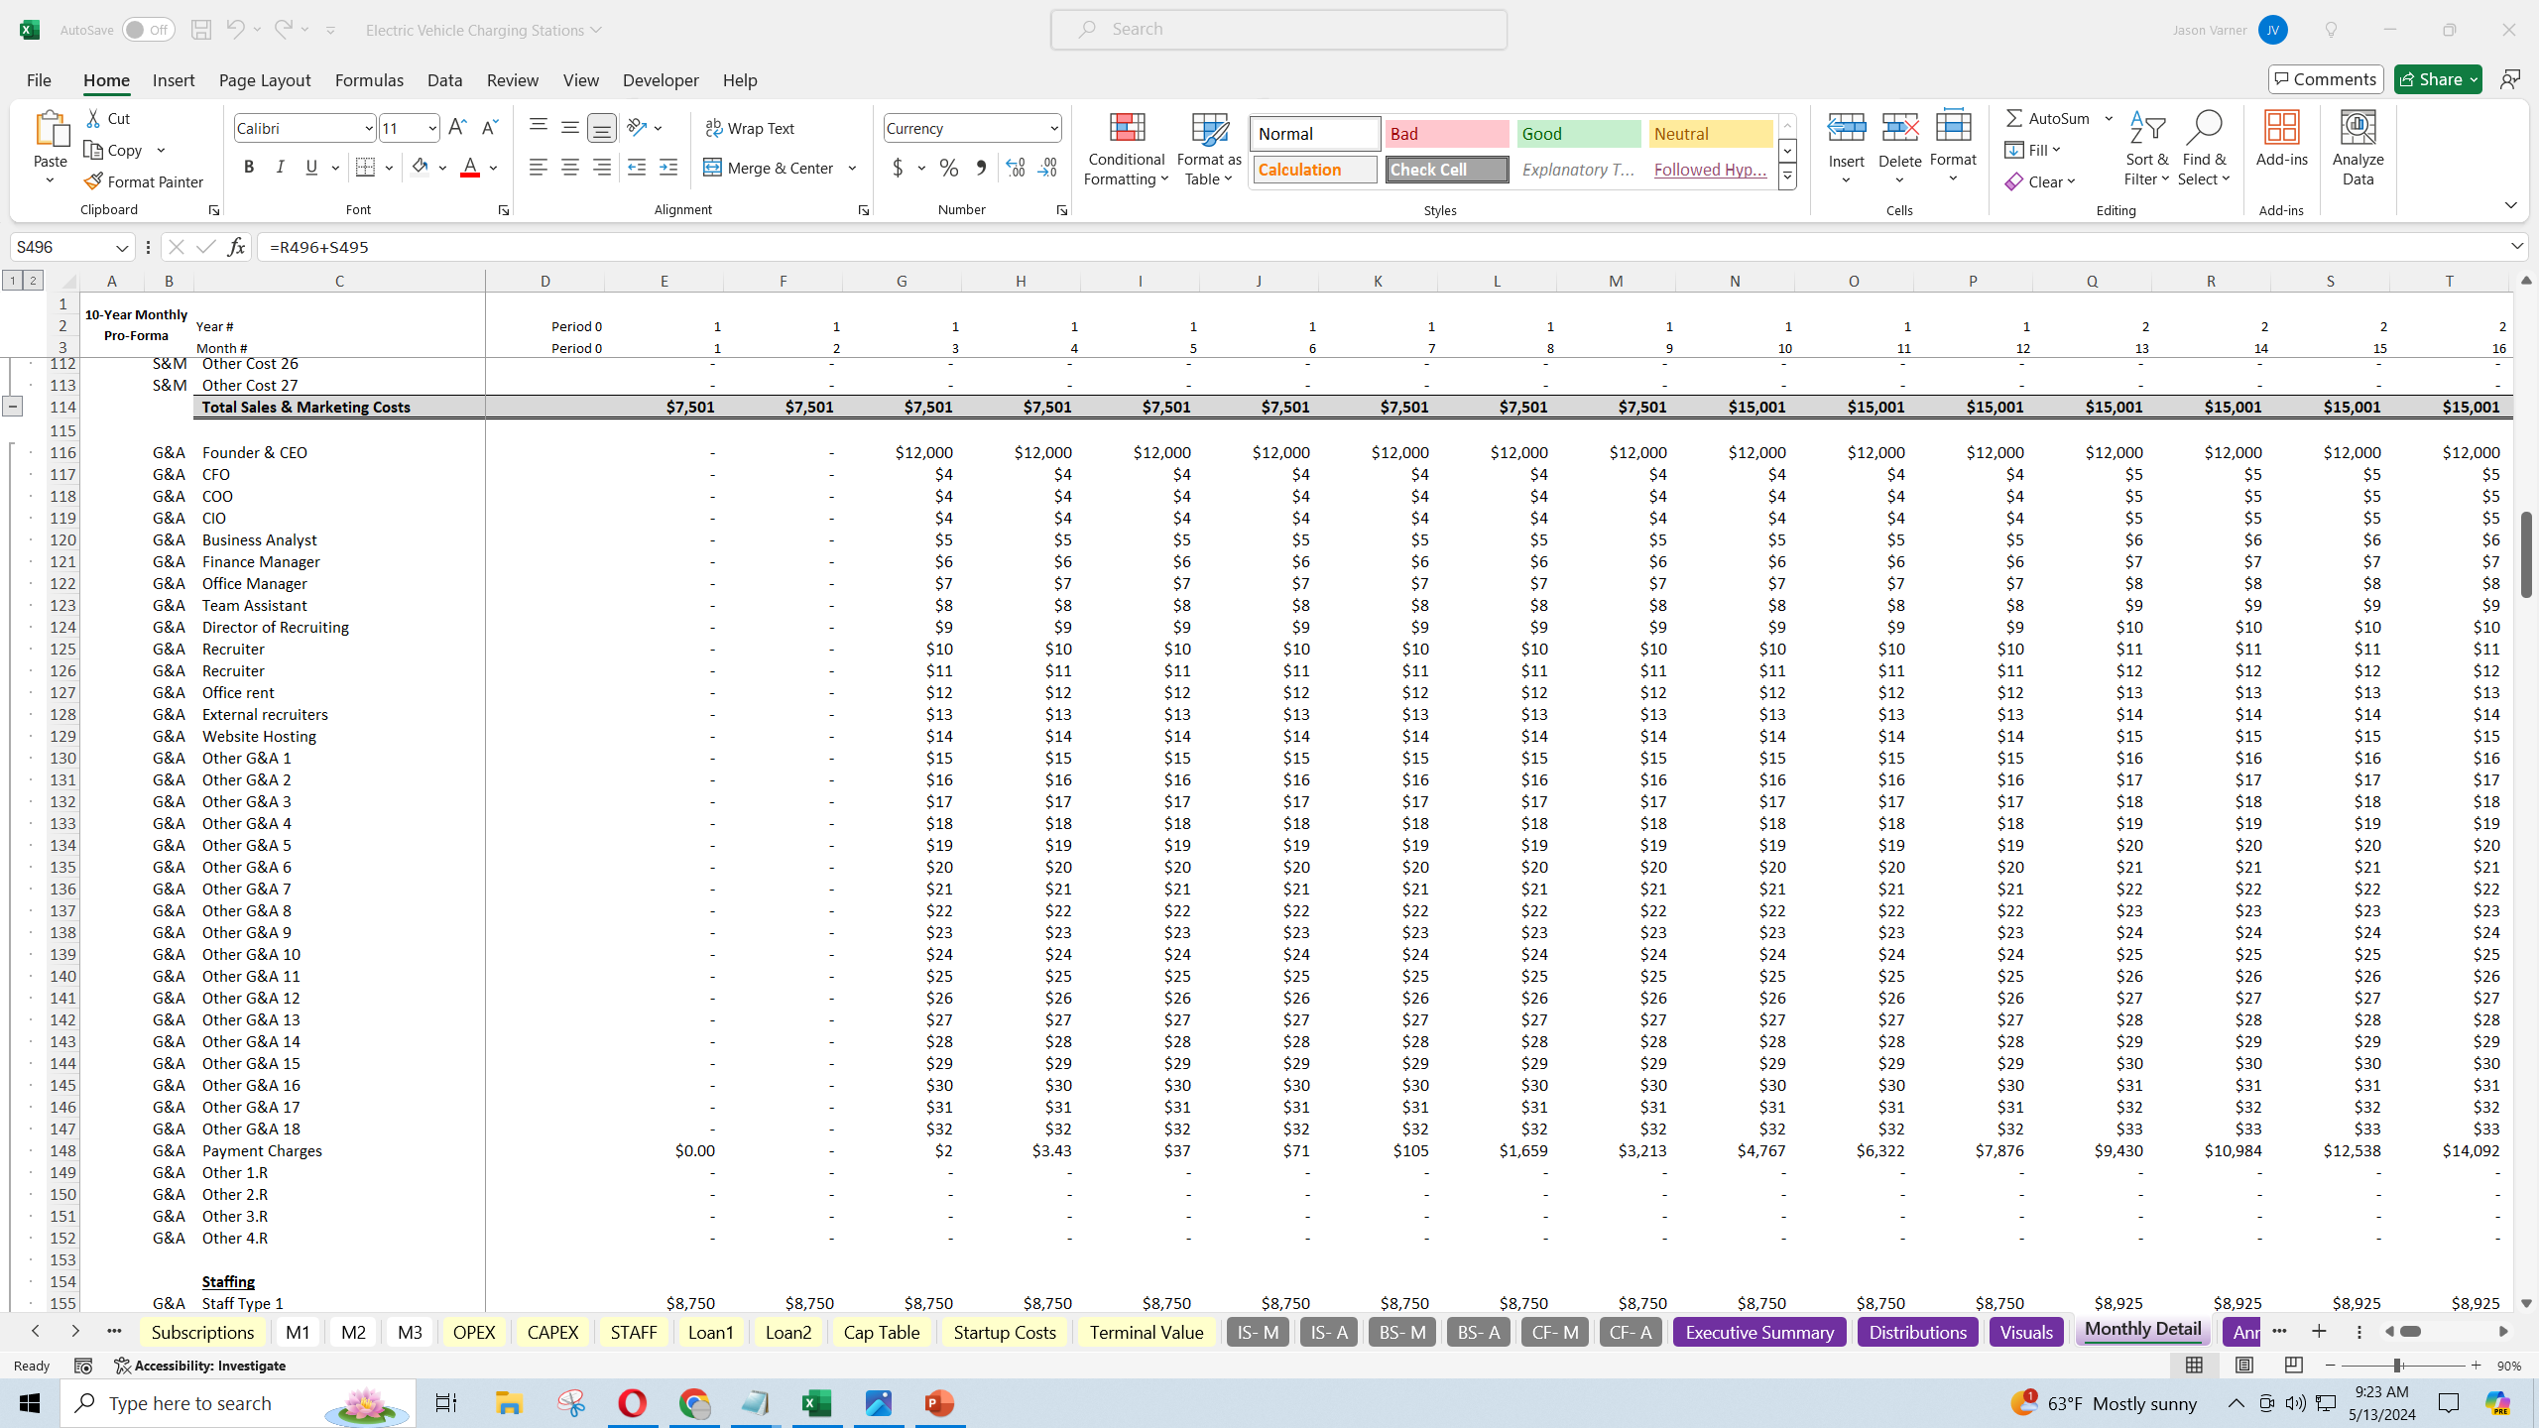Click the Save icon in title bar
Screen dimensions: 2539x1428
(201, 30)
